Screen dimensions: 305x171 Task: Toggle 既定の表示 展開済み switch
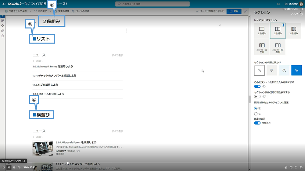(x=257, y=123)
